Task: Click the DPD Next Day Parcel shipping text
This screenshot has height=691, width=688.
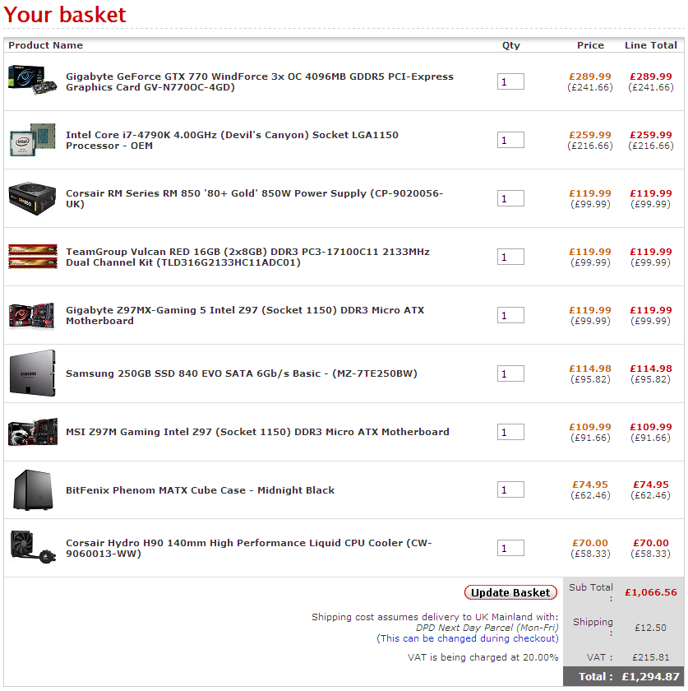Action: (x=487, y=628)
